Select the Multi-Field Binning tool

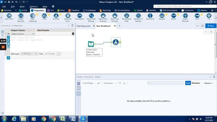91,18
